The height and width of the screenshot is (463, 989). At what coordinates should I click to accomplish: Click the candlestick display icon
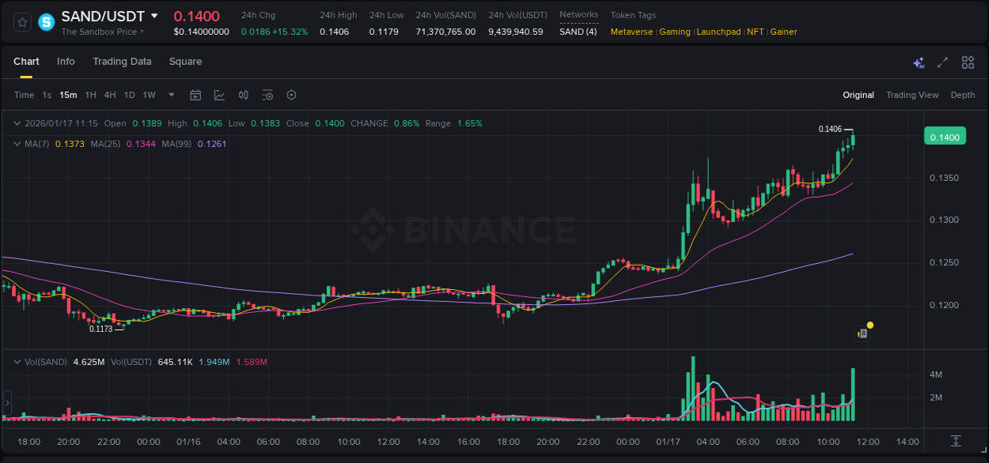(244, 95)
